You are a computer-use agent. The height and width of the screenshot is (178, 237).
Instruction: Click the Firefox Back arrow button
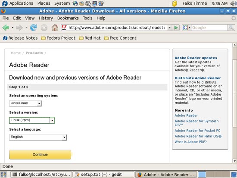[6, 28]
